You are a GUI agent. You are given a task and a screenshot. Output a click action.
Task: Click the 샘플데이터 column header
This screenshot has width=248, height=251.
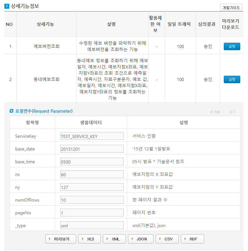(91, 123)
